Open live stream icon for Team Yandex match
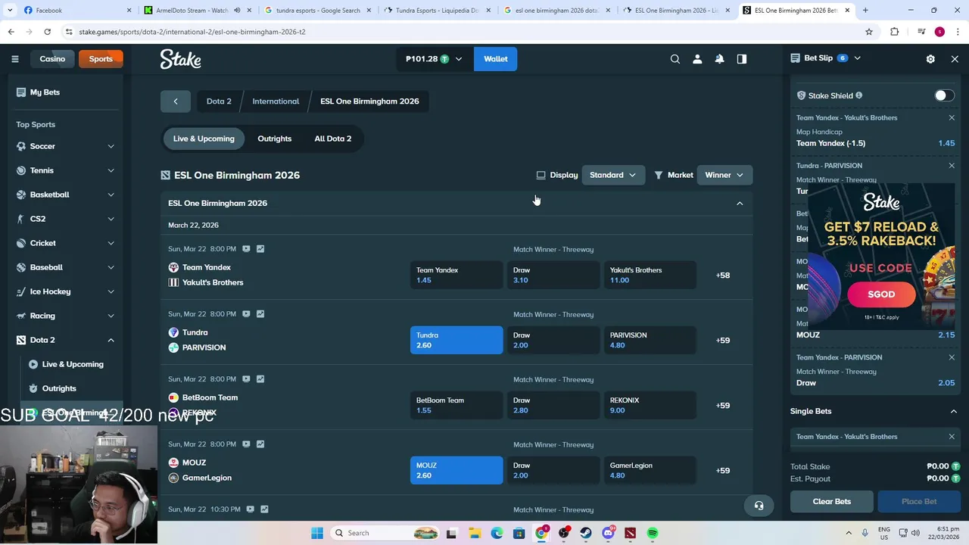 coord(246,248)
